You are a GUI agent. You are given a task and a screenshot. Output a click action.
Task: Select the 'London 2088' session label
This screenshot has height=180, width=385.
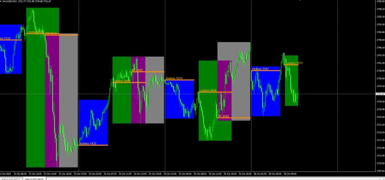coord(122,81)
